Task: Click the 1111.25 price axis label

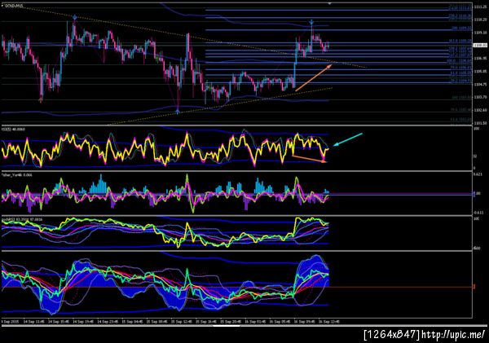Action: coord(480,7)
